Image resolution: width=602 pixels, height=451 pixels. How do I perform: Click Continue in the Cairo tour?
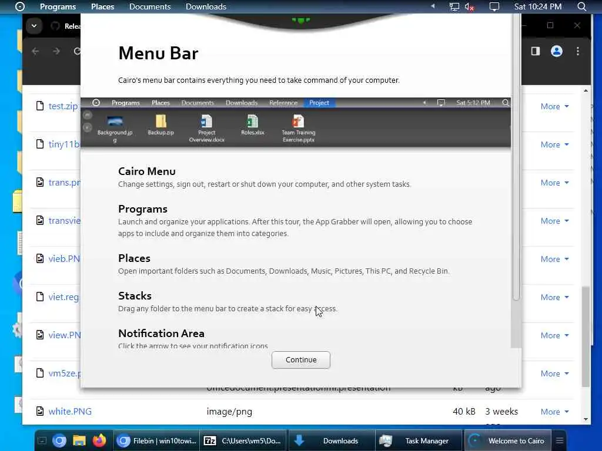[300, 360]
